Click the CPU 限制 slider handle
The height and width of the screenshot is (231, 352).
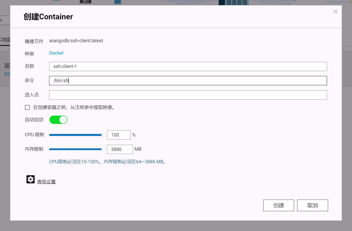[x=103, y=135]
